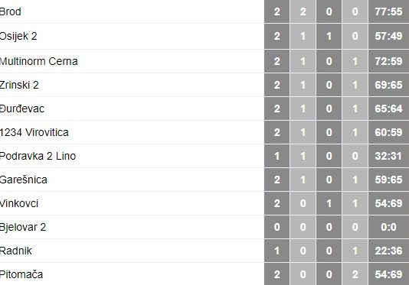The image size is (409, 285).
Task: Click the 72:59 goal difference cell
Action: 388,61
